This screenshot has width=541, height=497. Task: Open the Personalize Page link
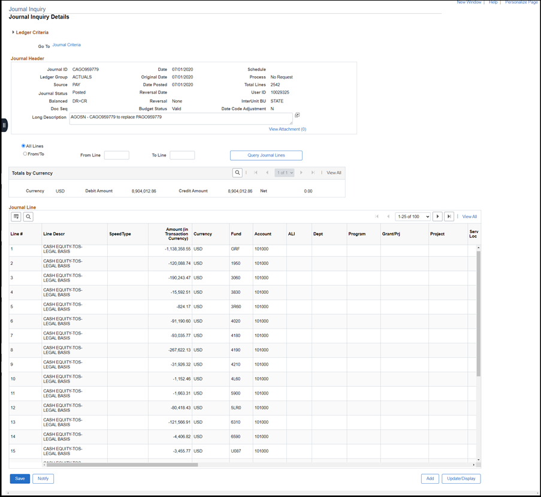coord(521,2)
